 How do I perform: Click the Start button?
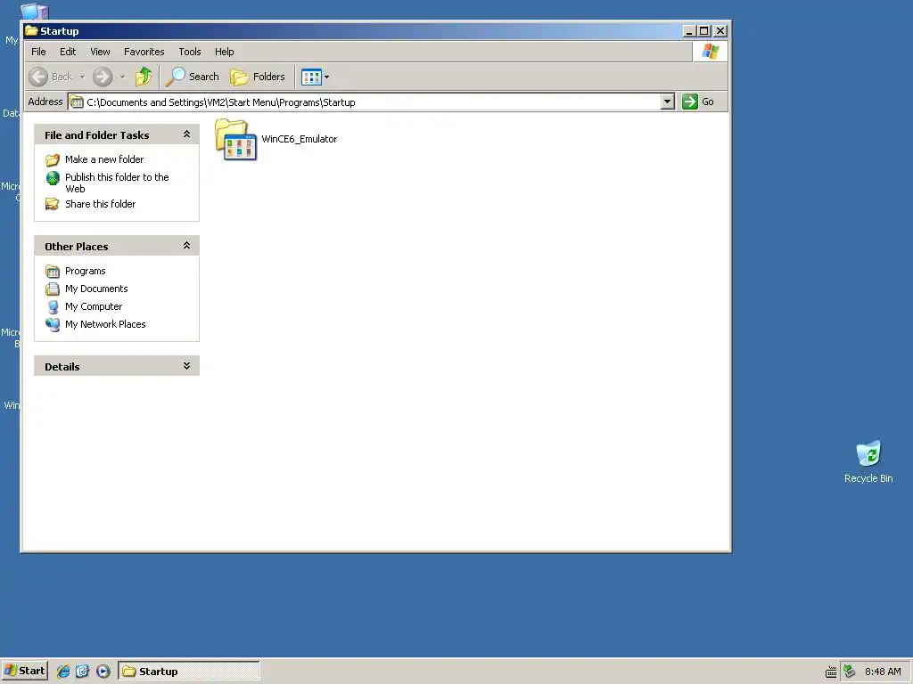pyautogui.click(x=24, y=672)
